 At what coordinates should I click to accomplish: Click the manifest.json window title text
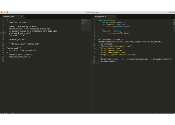[92, 12]
